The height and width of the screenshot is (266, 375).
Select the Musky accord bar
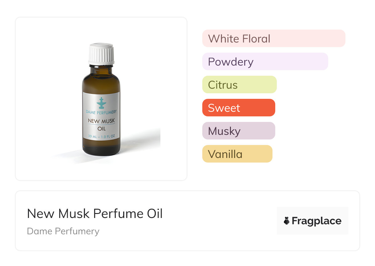click(239, 131)
